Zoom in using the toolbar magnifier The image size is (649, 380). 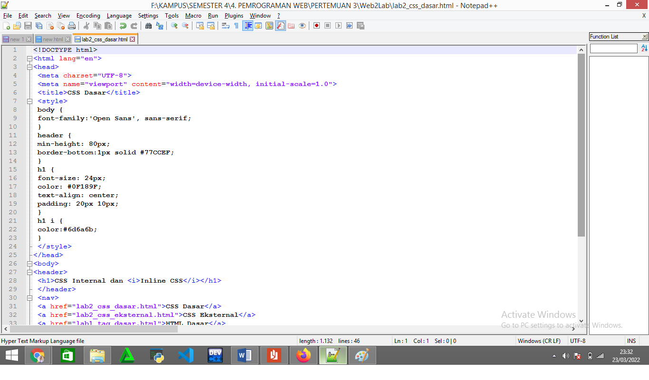[174, 26]
